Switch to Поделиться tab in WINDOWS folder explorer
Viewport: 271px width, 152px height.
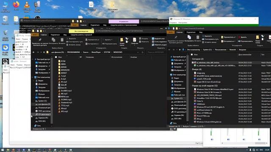click(x=55, y=35)
